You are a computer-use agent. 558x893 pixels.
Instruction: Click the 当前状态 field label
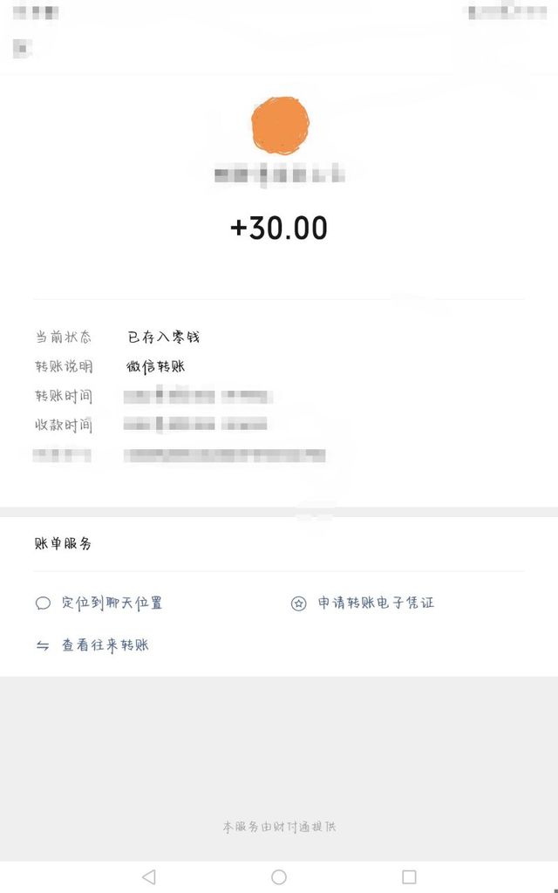pyautogui.click(x=64, y=337)
